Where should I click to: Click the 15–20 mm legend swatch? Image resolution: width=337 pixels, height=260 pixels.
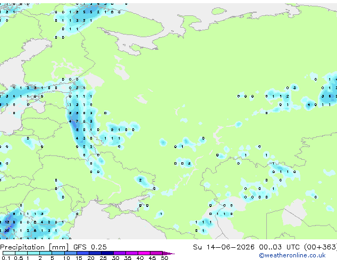tap(82, 253)
